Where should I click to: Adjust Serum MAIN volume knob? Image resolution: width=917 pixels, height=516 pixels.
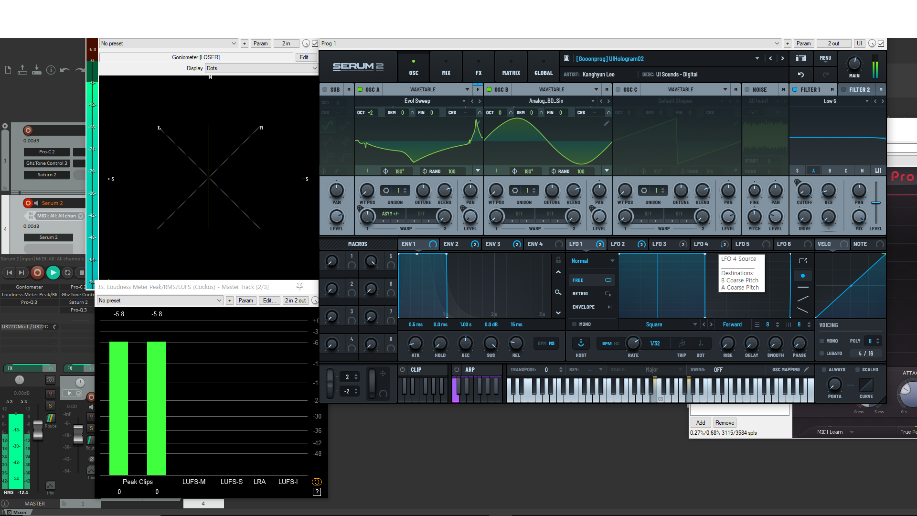pos(854,63)
